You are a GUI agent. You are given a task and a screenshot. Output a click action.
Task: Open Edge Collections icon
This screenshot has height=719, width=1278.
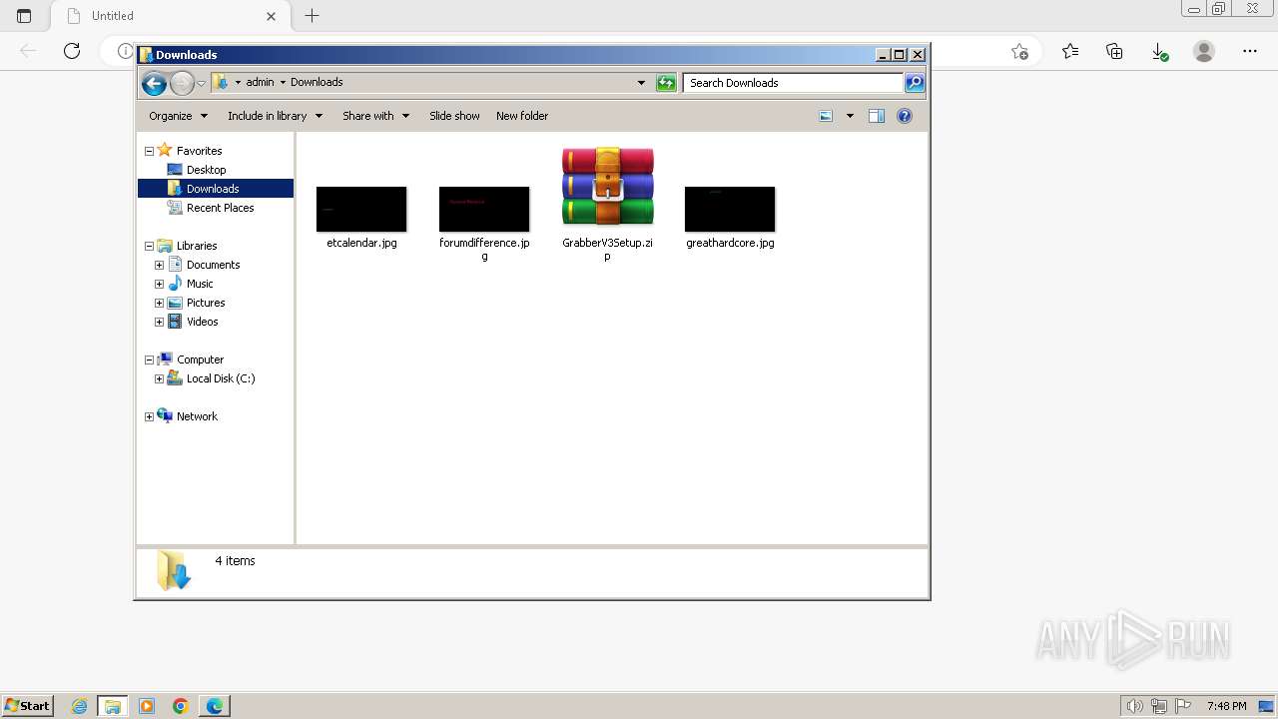(1114, 51)
